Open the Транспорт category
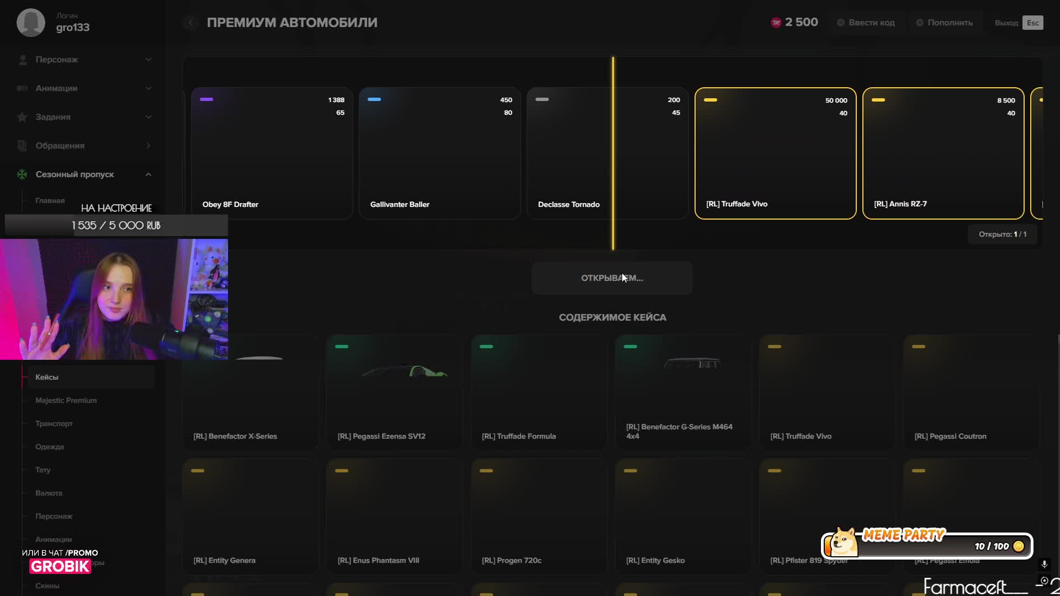The height and width of the screenshot is (596, 1060). click(54, 423)
